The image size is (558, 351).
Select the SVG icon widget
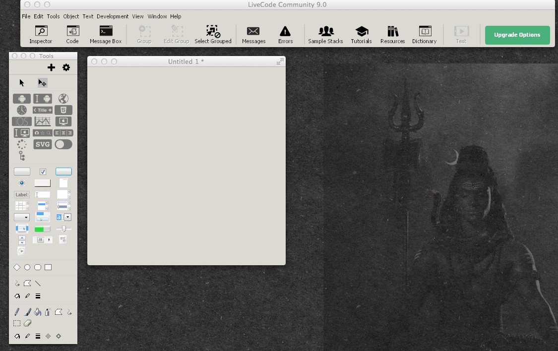[43, 144]
